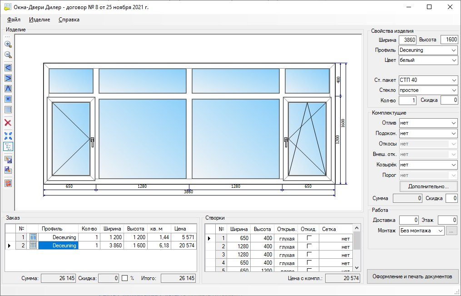Check Откид. box for sash row 1
461x296 pixels.
click(309, 238)
